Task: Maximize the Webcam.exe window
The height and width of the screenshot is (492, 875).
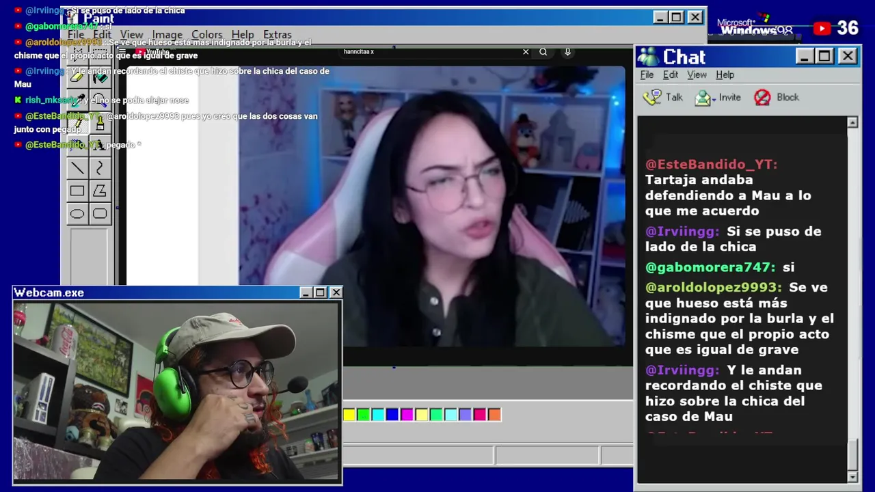Action: point(320,292)
